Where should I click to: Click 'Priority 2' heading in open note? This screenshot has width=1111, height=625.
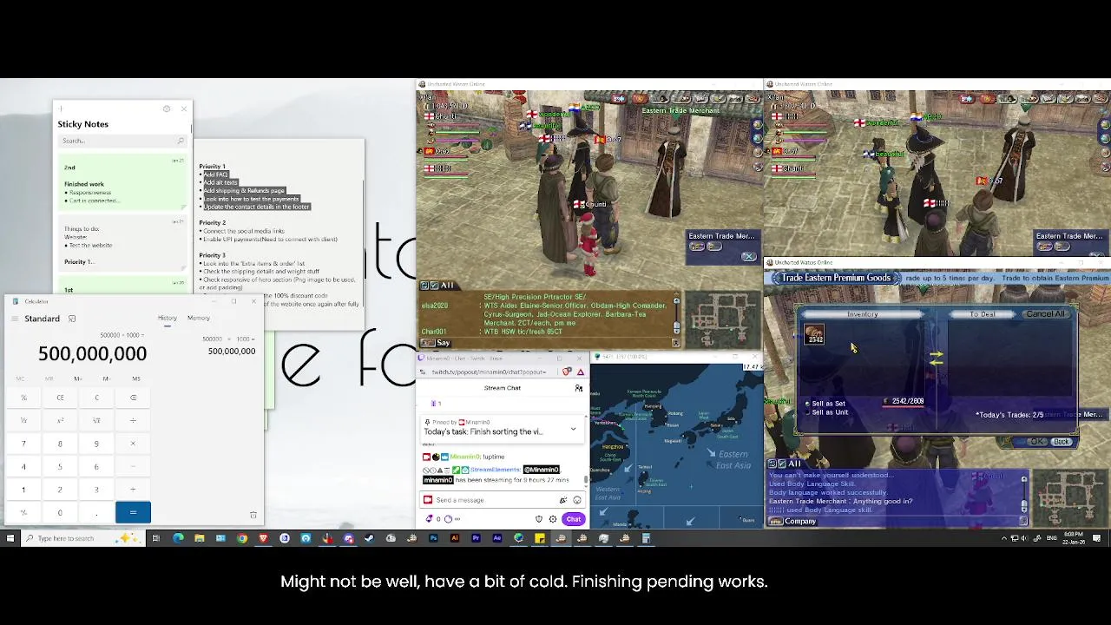point(213,222)
